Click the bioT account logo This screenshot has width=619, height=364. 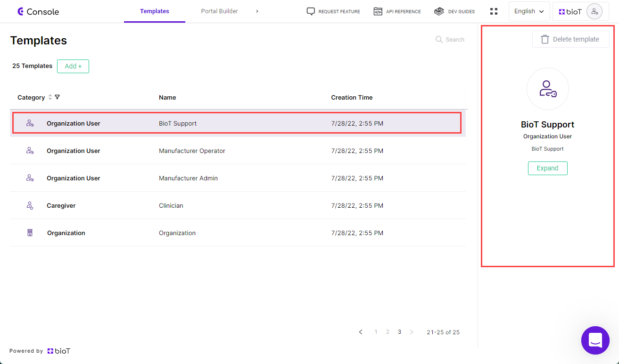click(570, 12)
